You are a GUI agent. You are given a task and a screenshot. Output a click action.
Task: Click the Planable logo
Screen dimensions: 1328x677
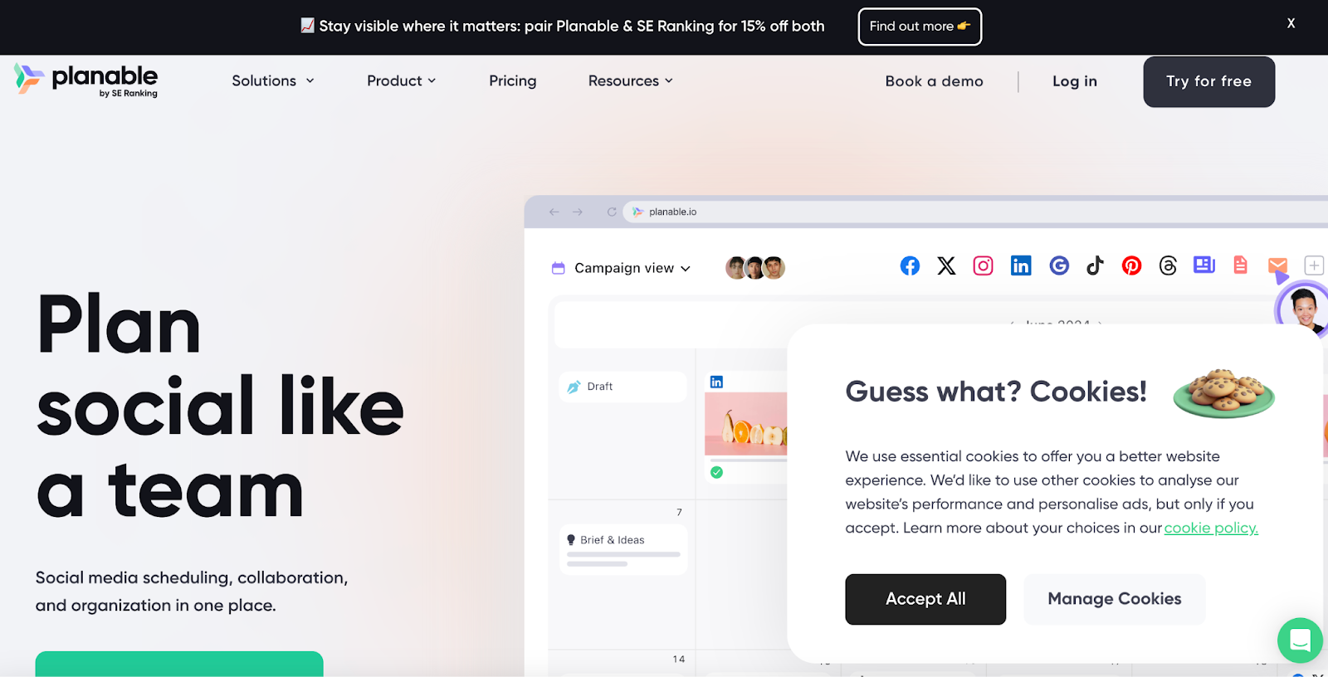(86, 80)
